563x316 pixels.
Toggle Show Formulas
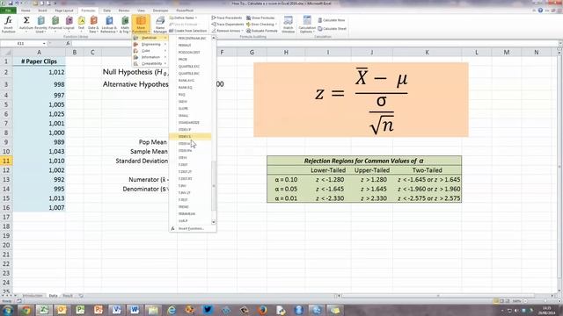(x=260, y=18)
